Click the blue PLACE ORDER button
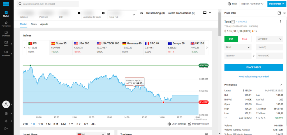 pyautogui.click(x=254, y=67)
